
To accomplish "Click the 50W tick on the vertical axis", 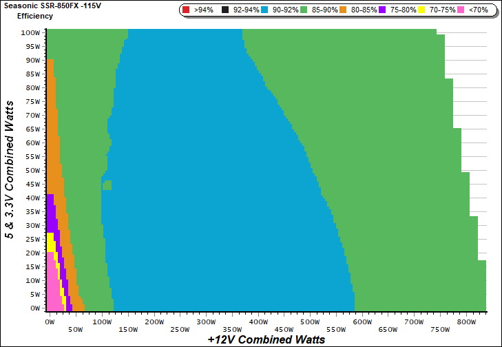I will coord(32,170).
